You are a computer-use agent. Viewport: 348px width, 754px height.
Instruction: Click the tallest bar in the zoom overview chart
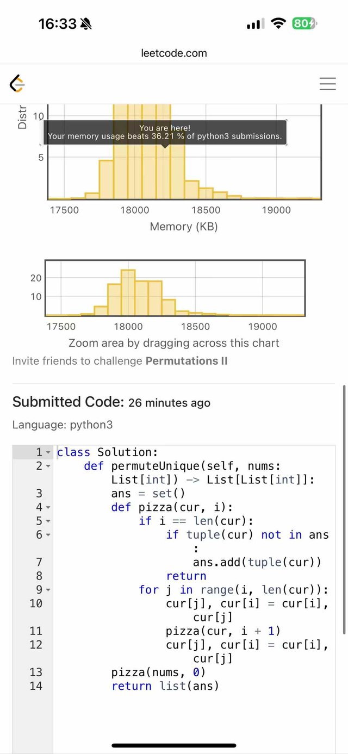pos(128,292)
